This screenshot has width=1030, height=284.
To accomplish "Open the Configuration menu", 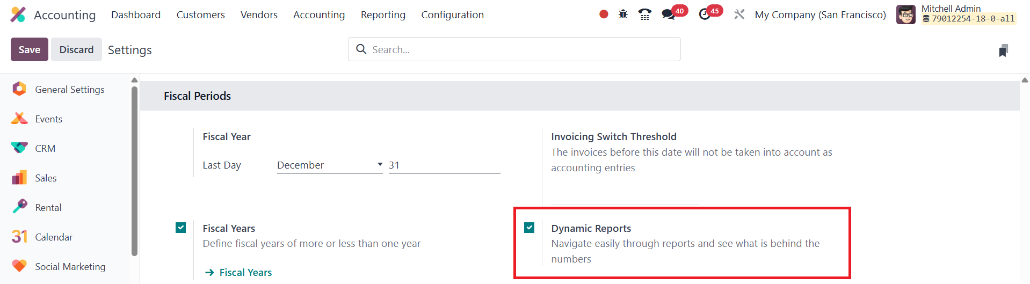I will coord(452,15).
